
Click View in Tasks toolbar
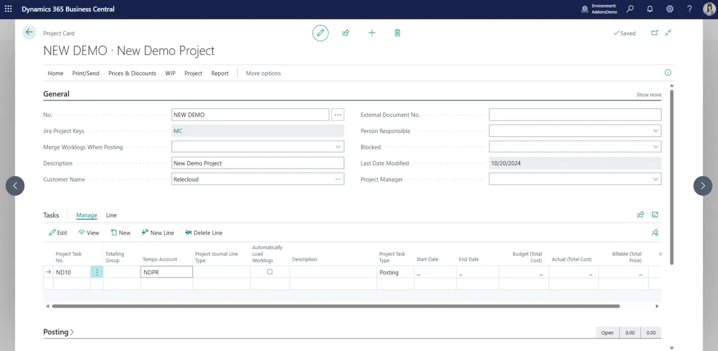tap(89, 233)
